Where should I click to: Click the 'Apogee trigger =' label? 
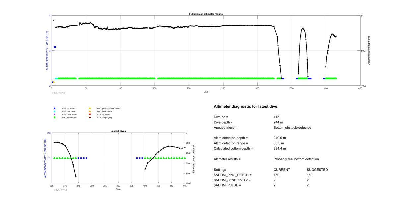pyautogui.click(x=226, y=128)
